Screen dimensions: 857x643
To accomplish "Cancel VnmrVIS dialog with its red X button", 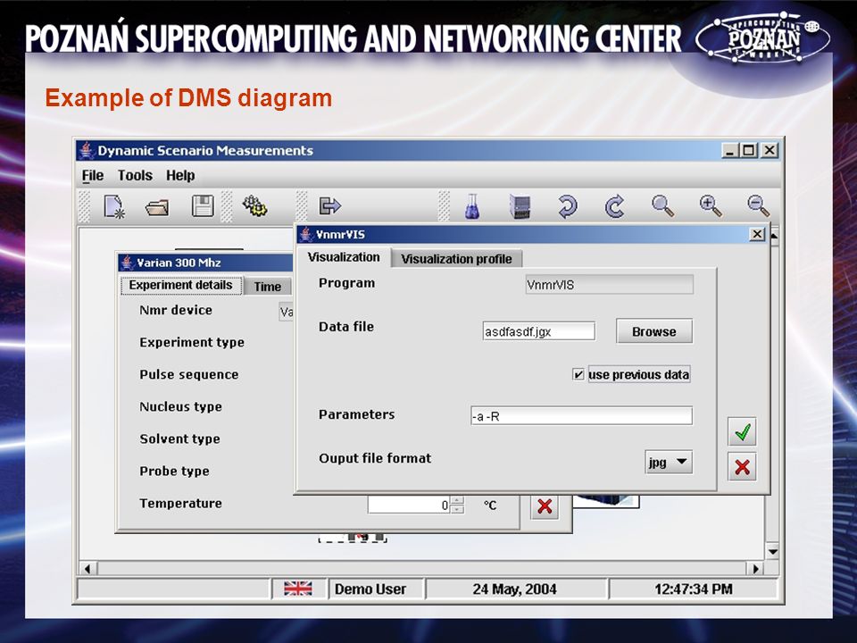I will click(x=742, y=467).
